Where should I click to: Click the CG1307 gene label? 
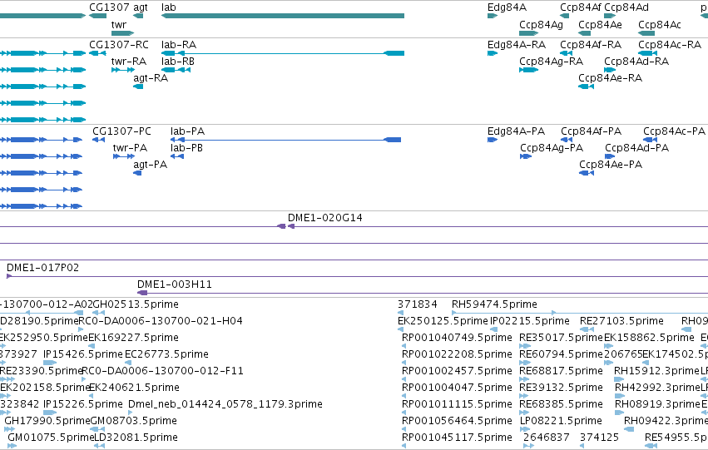tap(109, 7)
